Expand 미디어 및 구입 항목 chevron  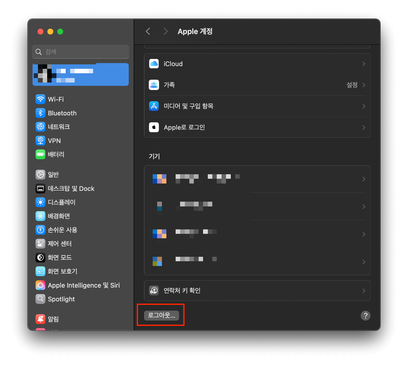[x=364, y=106]
